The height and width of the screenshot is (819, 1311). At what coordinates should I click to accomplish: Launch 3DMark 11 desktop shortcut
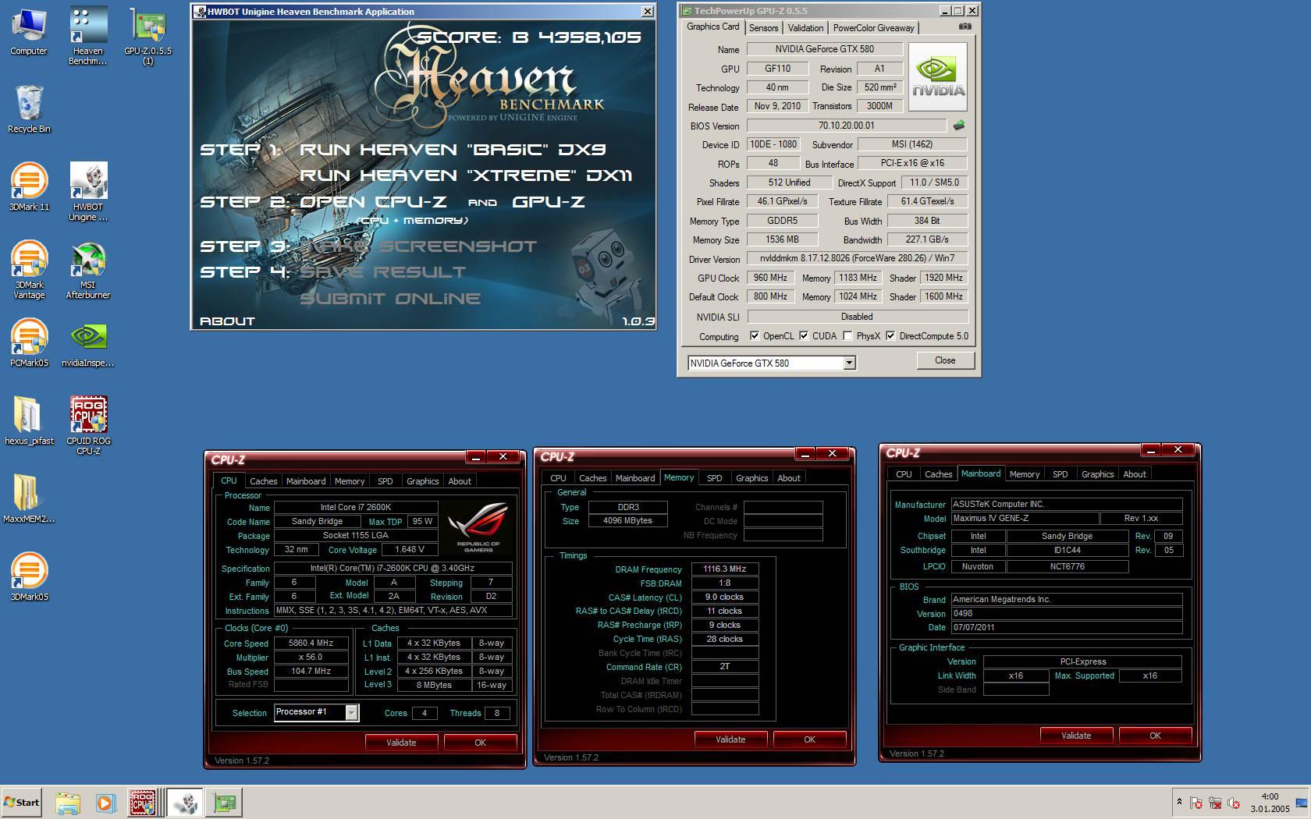[x=29, y=187]
